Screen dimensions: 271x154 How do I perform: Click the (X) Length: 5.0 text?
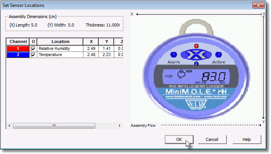[x=23, y=25]
